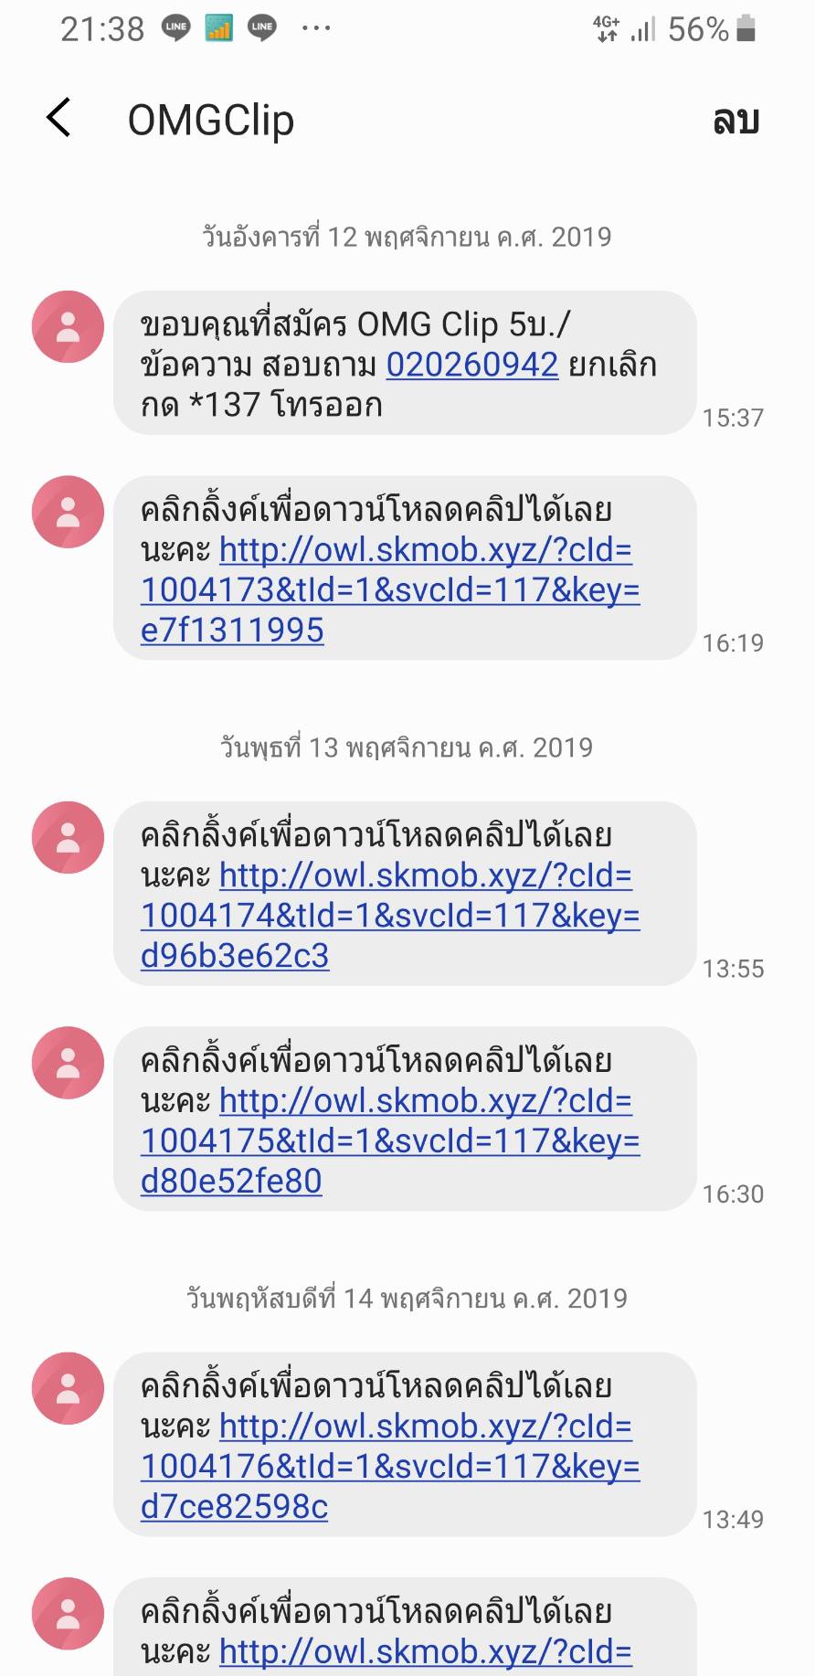Tap the back arrow icon
The image size is (815, 1676).
58,118
